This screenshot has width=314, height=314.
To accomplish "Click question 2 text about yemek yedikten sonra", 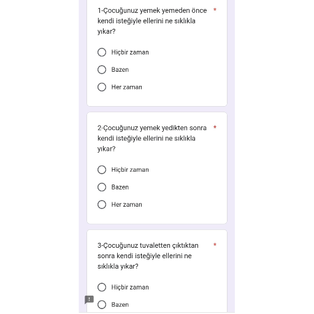I will tap(152, 139).
